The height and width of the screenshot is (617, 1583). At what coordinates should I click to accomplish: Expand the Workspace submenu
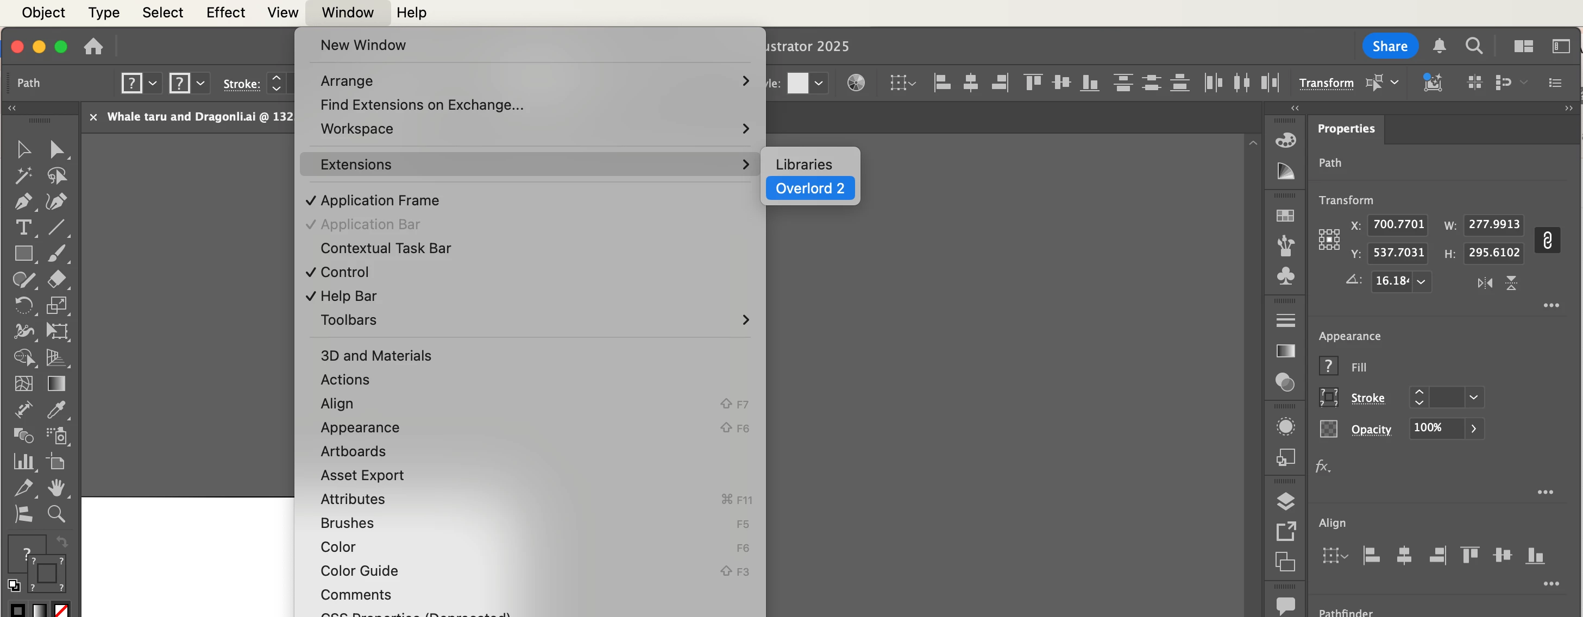click(356, 129)
